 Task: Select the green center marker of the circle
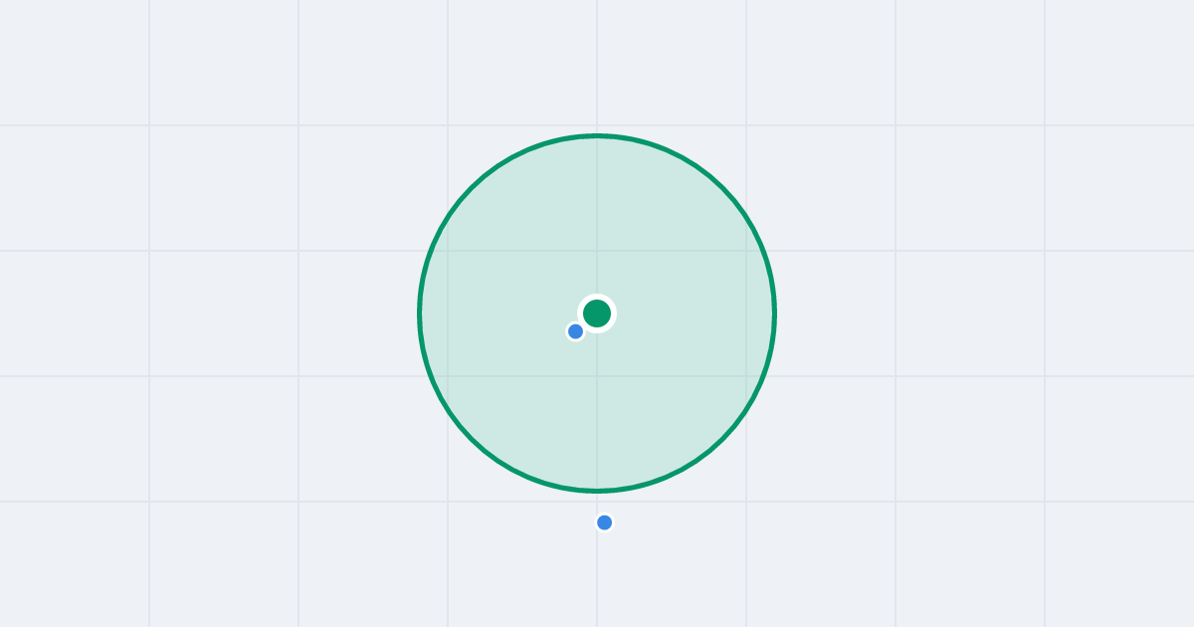pyautogui.click(x=597, y=313)
